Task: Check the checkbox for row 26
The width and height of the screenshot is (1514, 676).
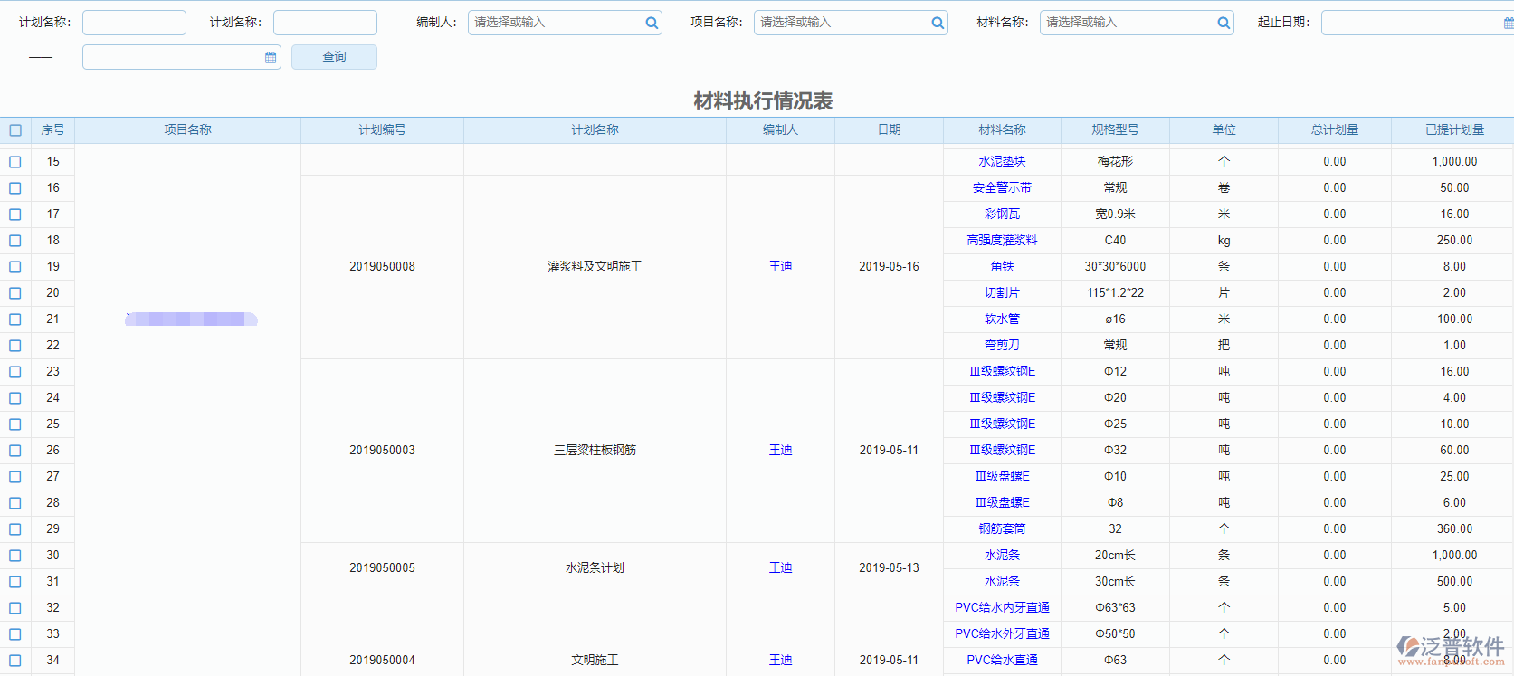Action: coord(15,451)
